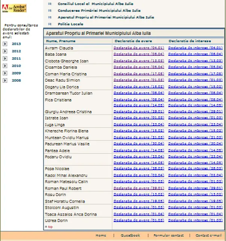Image resolution: width=226 pixels, height=241 pixels.
Task: Open Udrea Dorin's Declaratie de interese
Action: pyautogui.click(x=195, y=220)
